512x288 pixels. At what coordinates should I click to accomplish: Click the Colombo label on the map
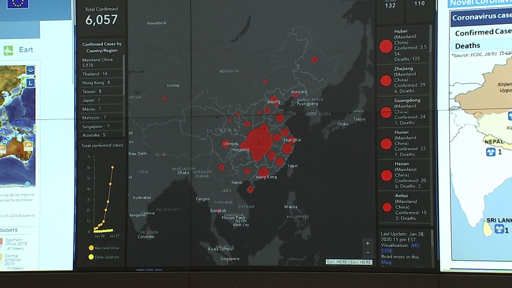pos(146,236)
